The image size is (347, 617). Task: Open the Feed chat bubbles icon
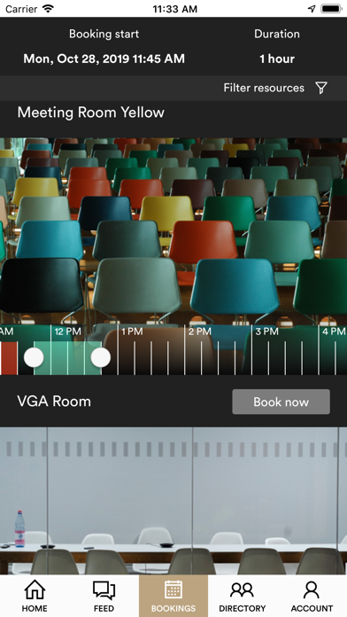(x=104, y=590)
